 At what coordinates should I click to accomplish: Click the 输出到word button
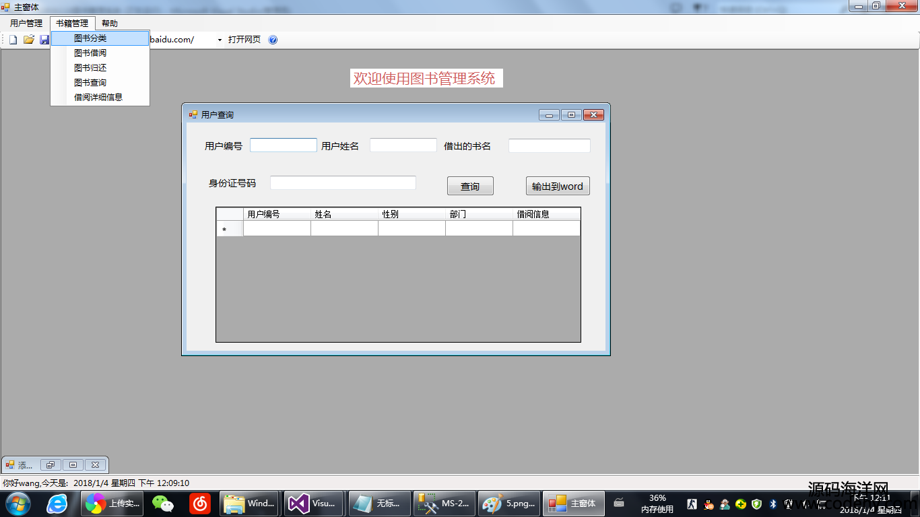coord(558,186)
